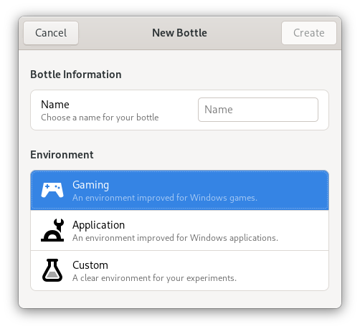This screenshot has height=329, width=360.
Task: Click the Application wrench icon
Action: (x=52, y=230)
